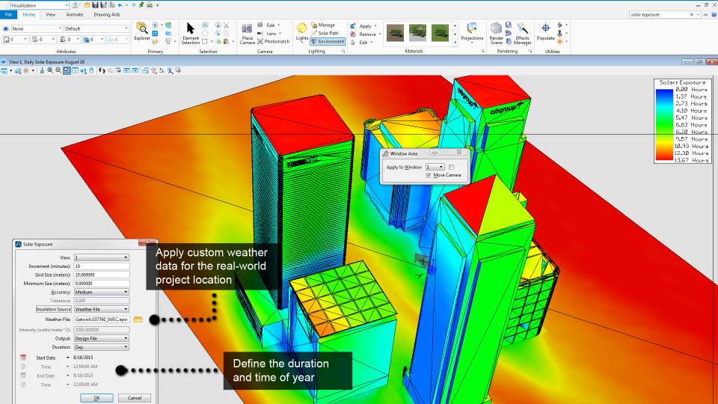Tick the empty checkbox beside Apply to Window
The width and height of the screenshot is (718, 404).
click(451, 167)
